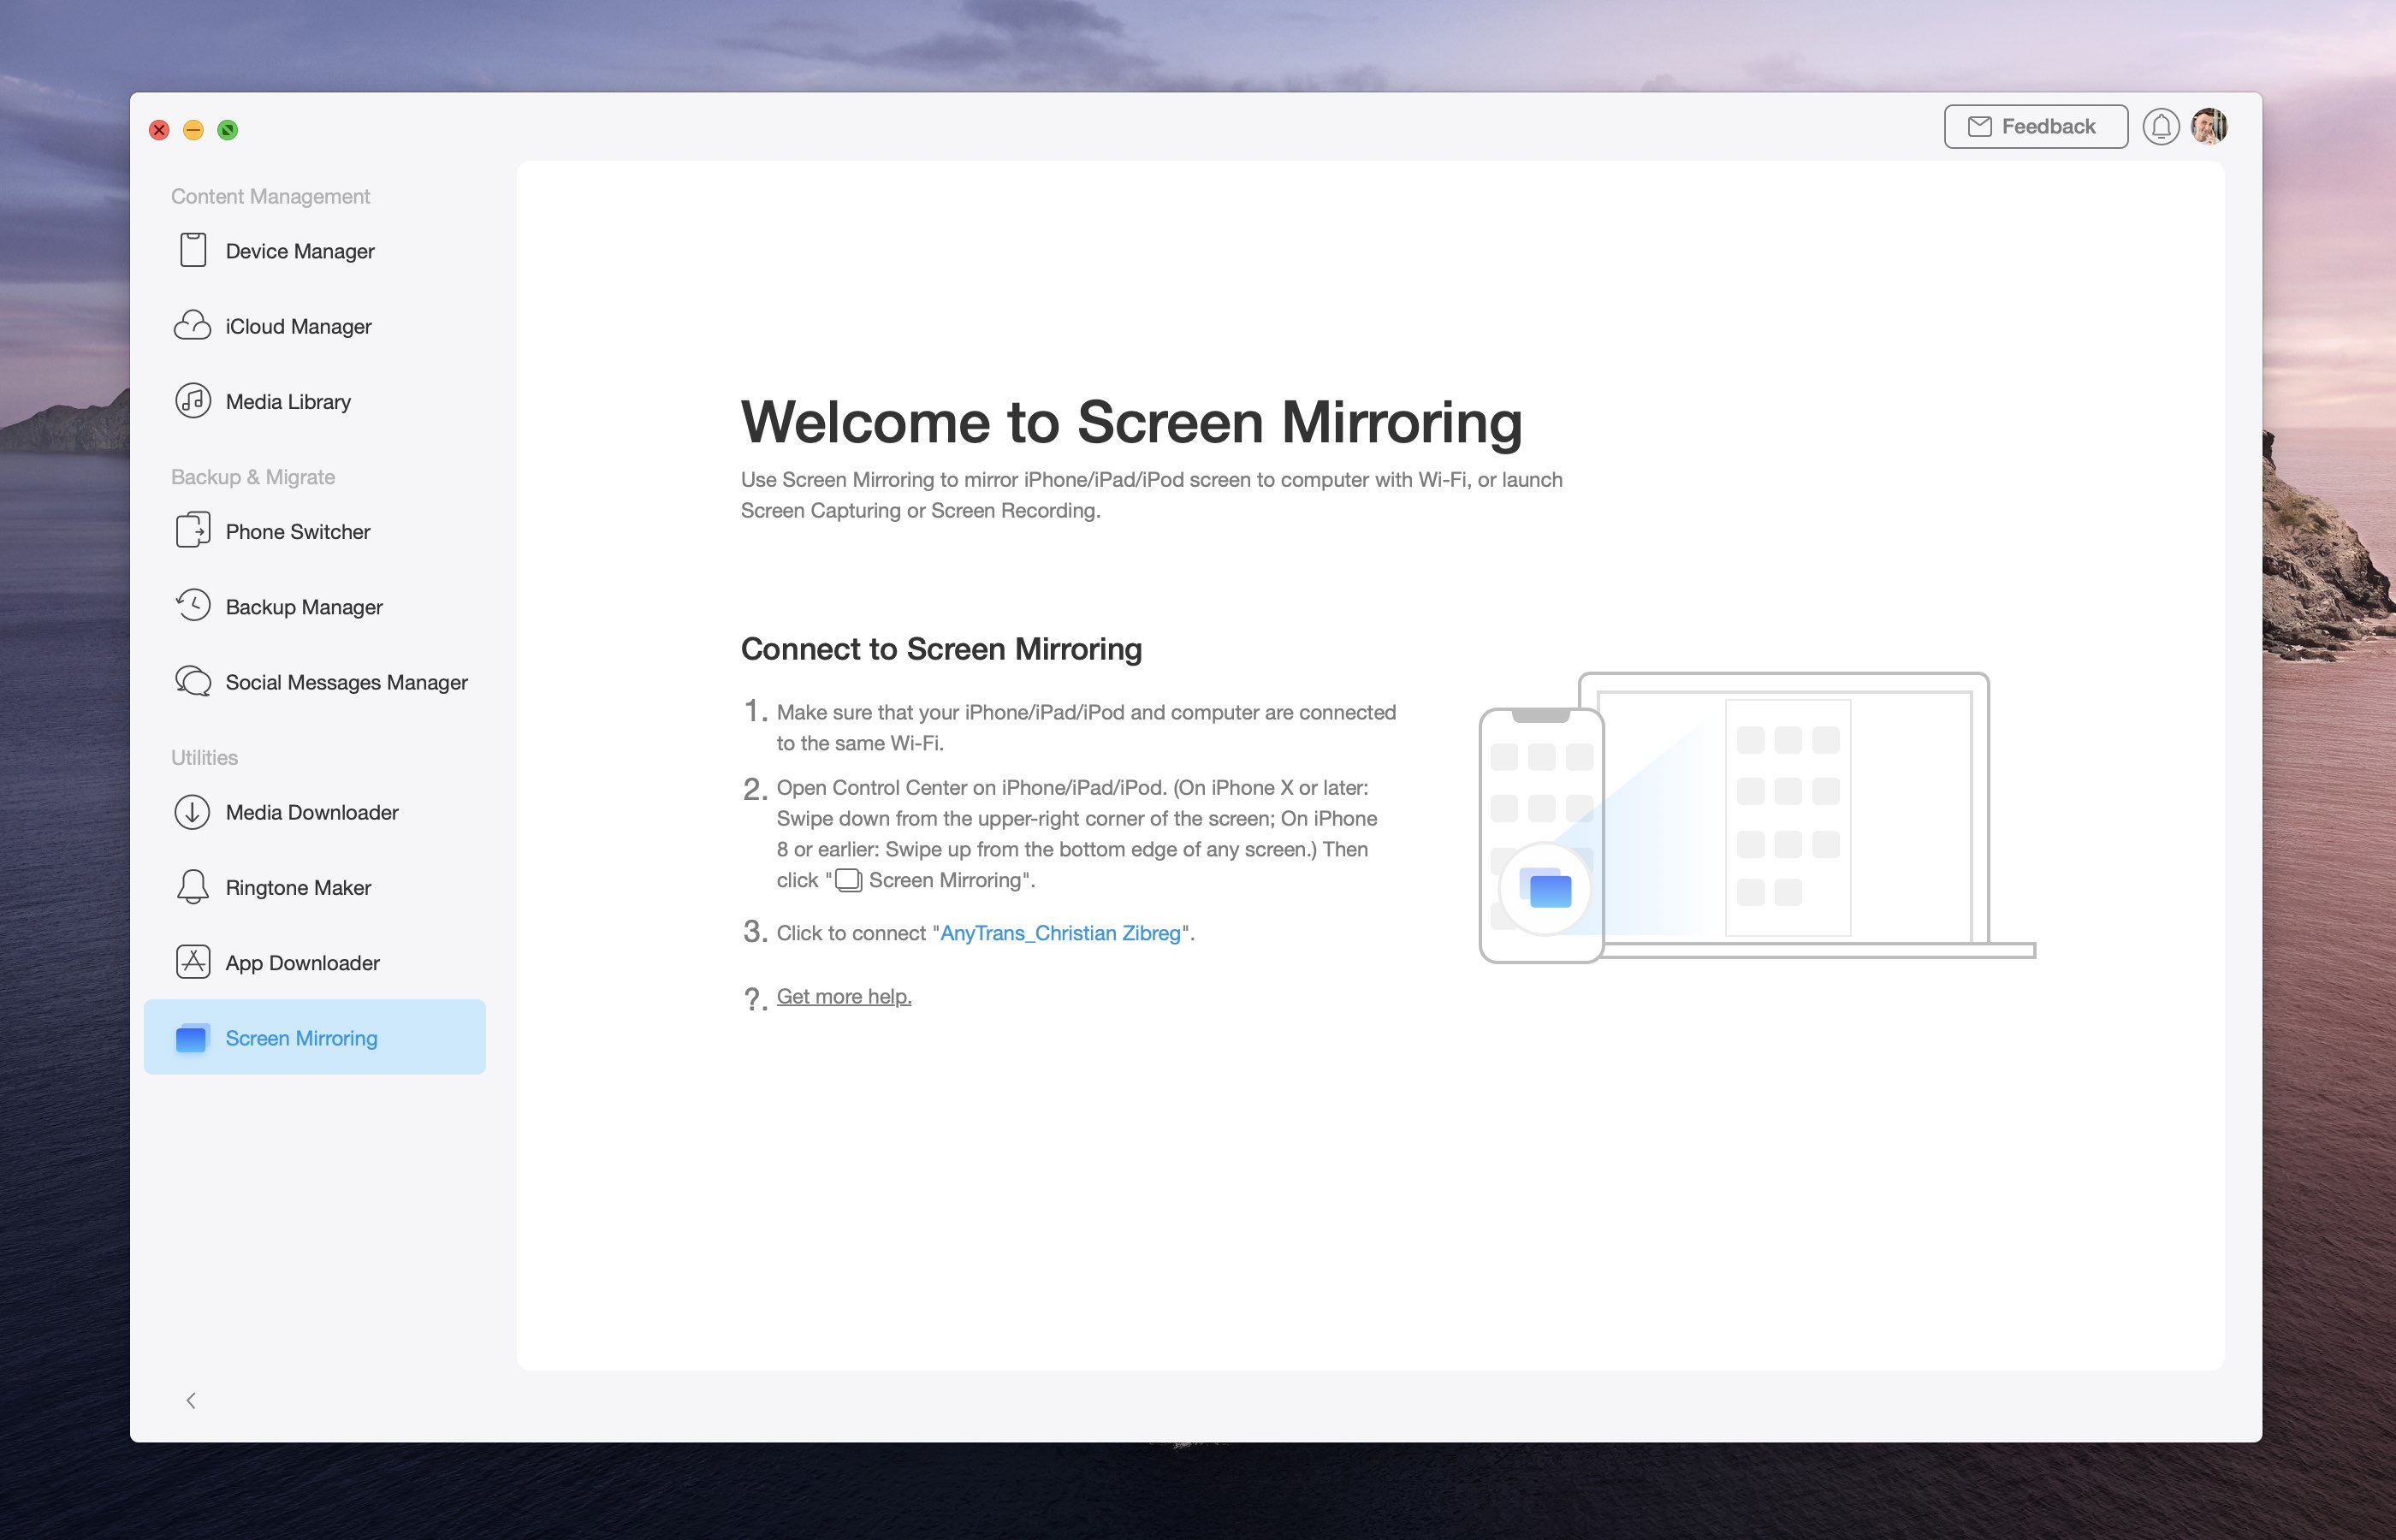
Task: Click the phone and laptop mirroring illustration
Action: (x=1757, y=817)
